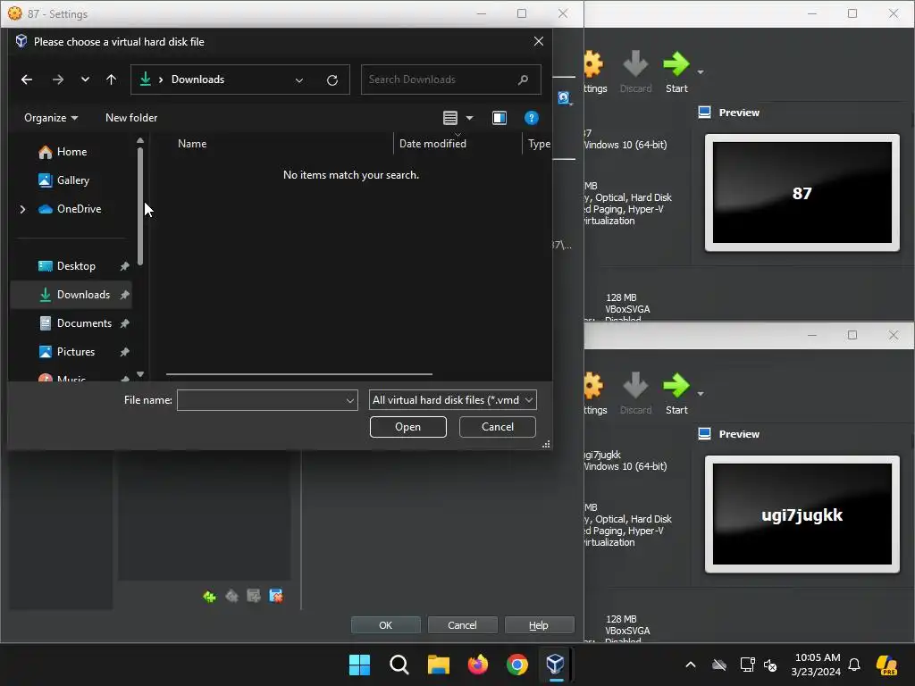Select Home in the navigation pane

pyautogui.click(x=71, y=152)
